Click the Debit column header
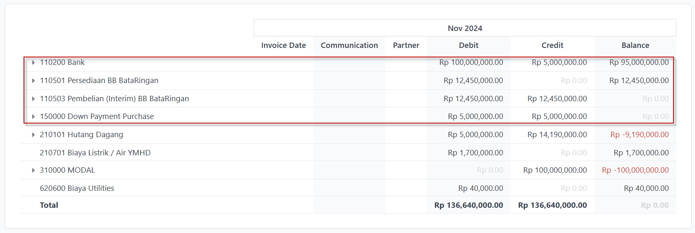This screenshot has width=695, height=233. point(468,45)
